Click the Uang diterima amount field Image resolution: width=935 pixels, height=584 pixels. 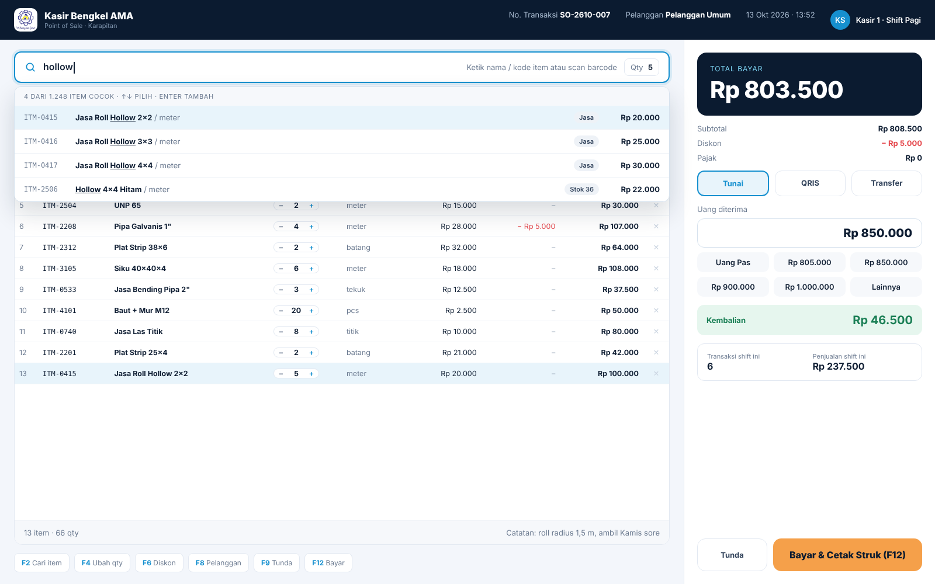[x=809, y=233]
